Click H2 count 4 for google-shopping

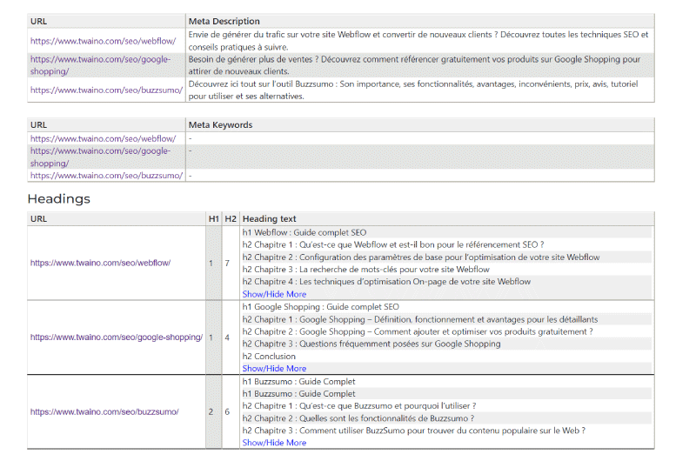[x=227, y=337]
